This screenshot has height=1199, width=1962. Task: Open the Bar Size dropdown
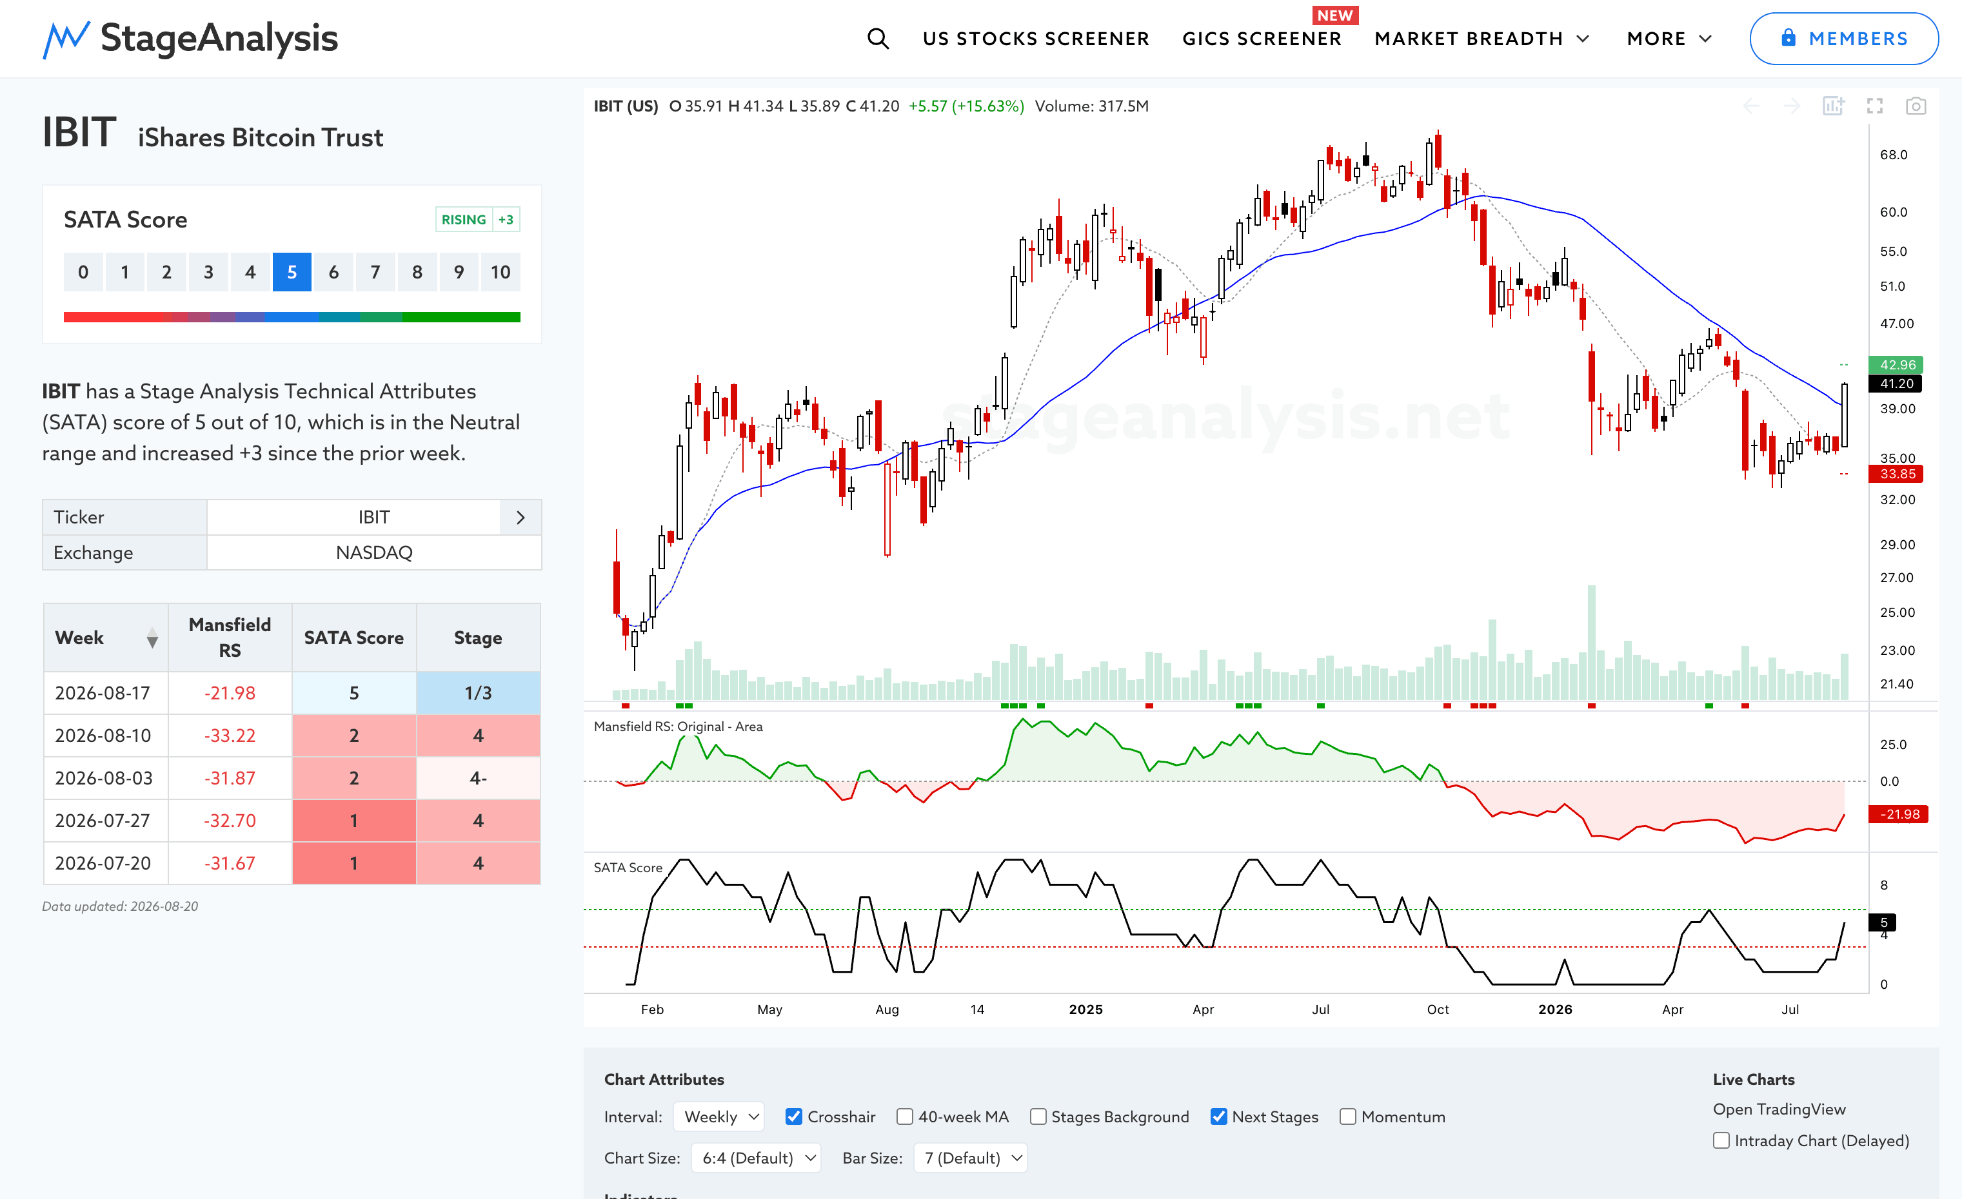pos(971,1158)
